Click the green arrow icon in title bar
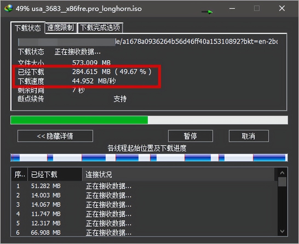Image resolution: width=299 pixels, height=244 pixels. pos(207,12)
